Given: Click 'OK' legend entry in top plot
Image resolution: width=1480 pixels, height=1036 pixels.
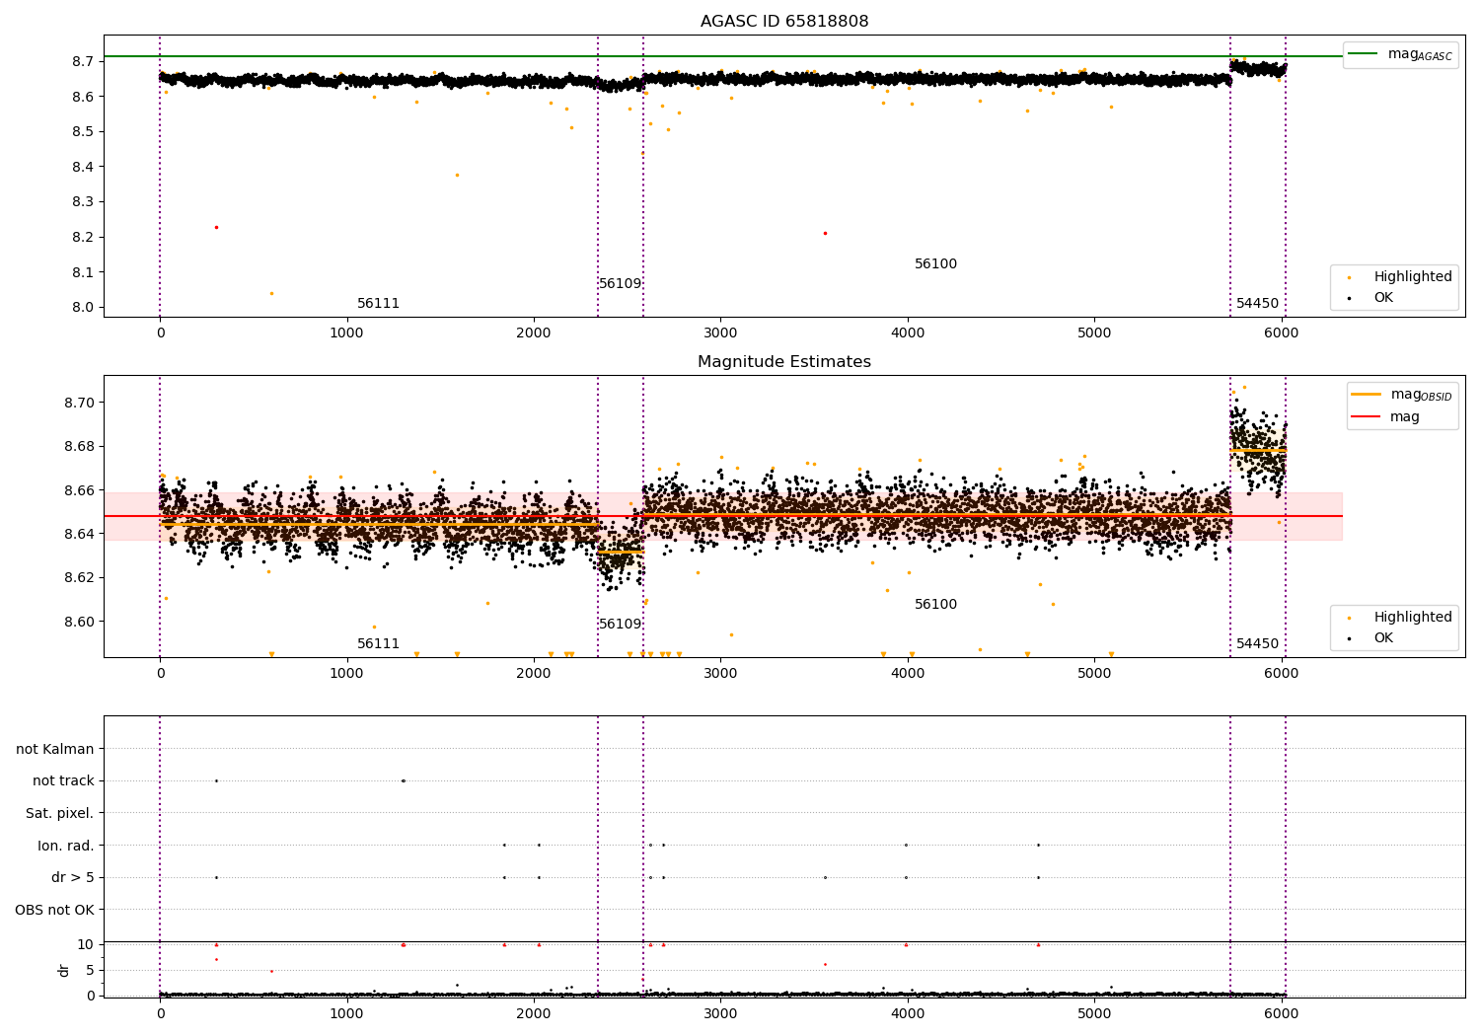Looking at the screenshot, I should [1371, 298].
